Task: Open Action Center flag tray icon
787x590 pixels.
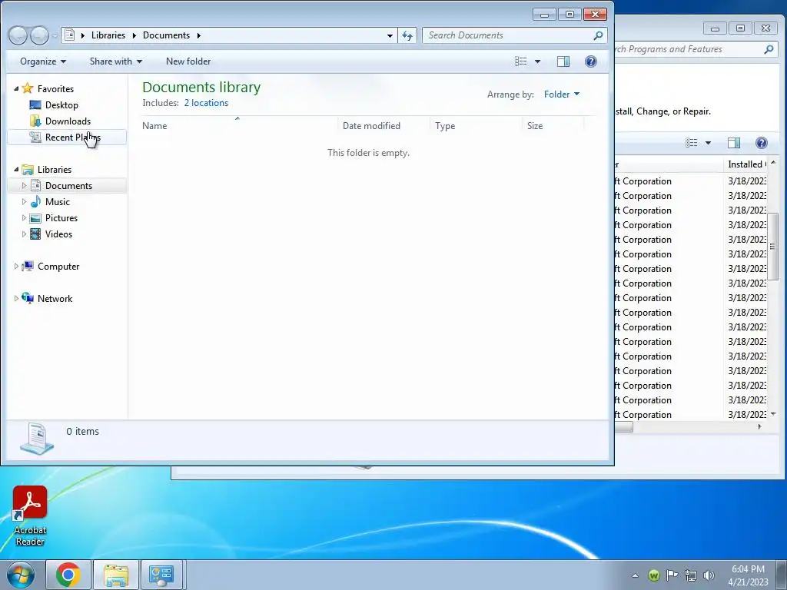Action: pyautogui.click(x=672, y=575)
